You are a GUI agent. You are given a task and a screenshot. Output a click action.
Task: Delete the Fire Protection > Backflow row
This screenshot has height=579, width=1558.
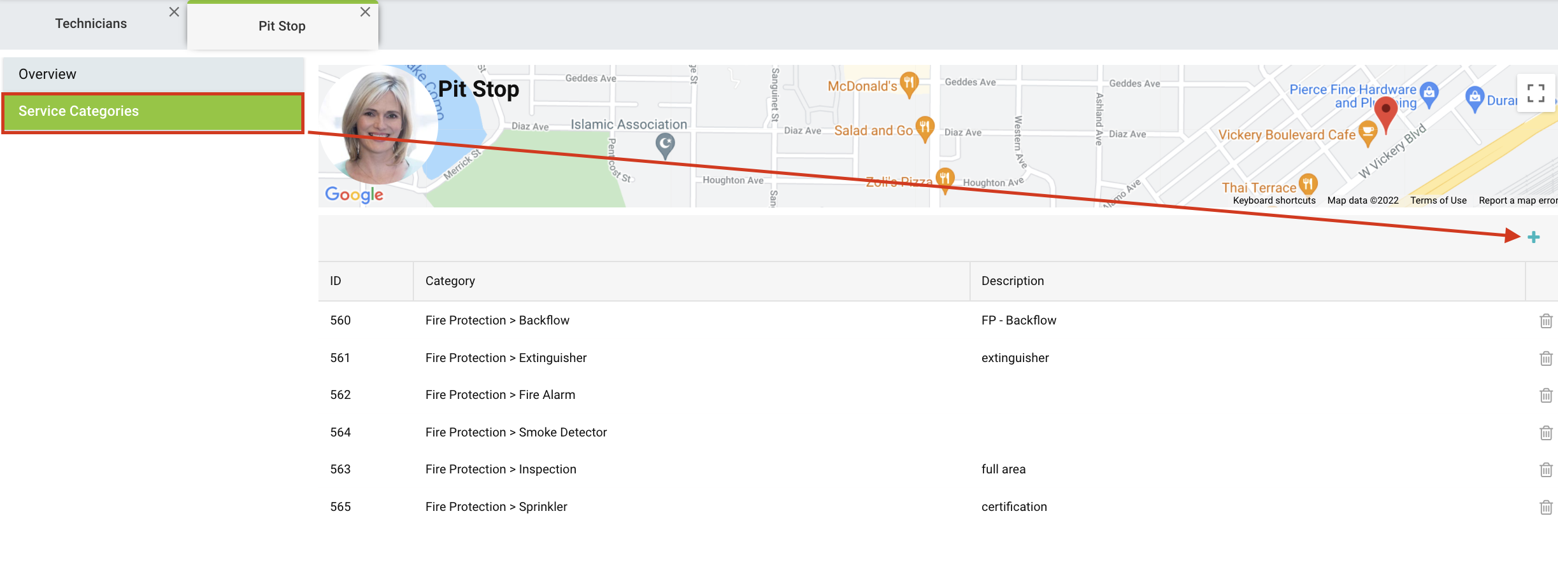(1546, 321)
